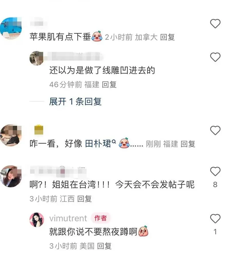Expand 展开 1 条回复
Screen dimensions: 231x257
75,102
